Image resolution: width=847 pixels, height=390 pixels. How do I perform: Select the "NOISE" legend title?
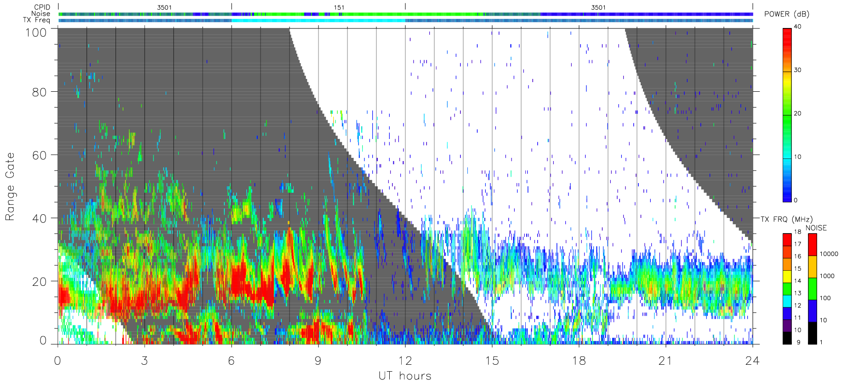pos(816,228)
